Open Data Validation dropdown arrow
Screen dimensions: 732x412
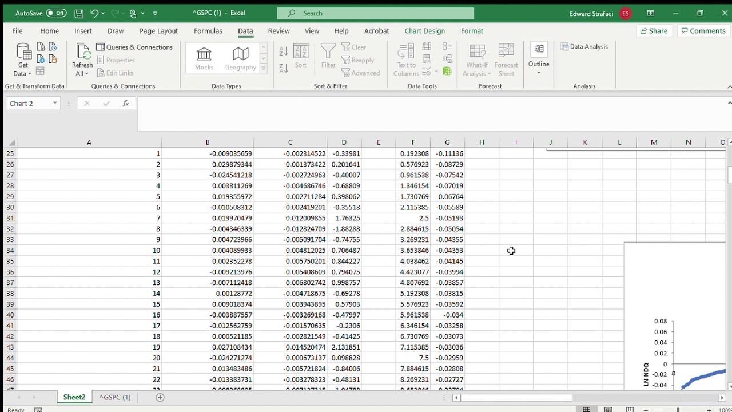pyautogui.click(x=436, y=72)
